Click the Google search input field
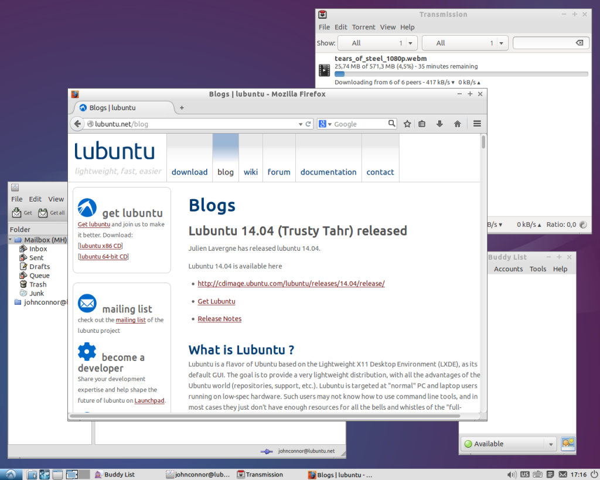 coord(360,124)
